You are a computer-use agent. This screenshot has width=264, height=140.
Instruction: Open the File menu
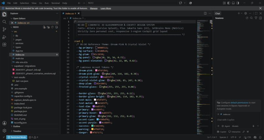click(x=9, y=3)
